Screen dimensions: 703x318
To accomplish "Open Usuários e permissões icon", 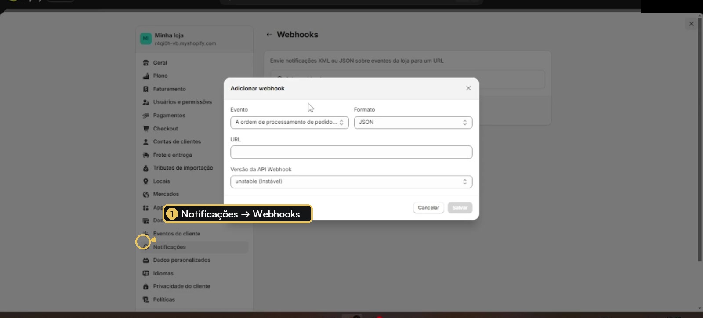I will [146, 102].
